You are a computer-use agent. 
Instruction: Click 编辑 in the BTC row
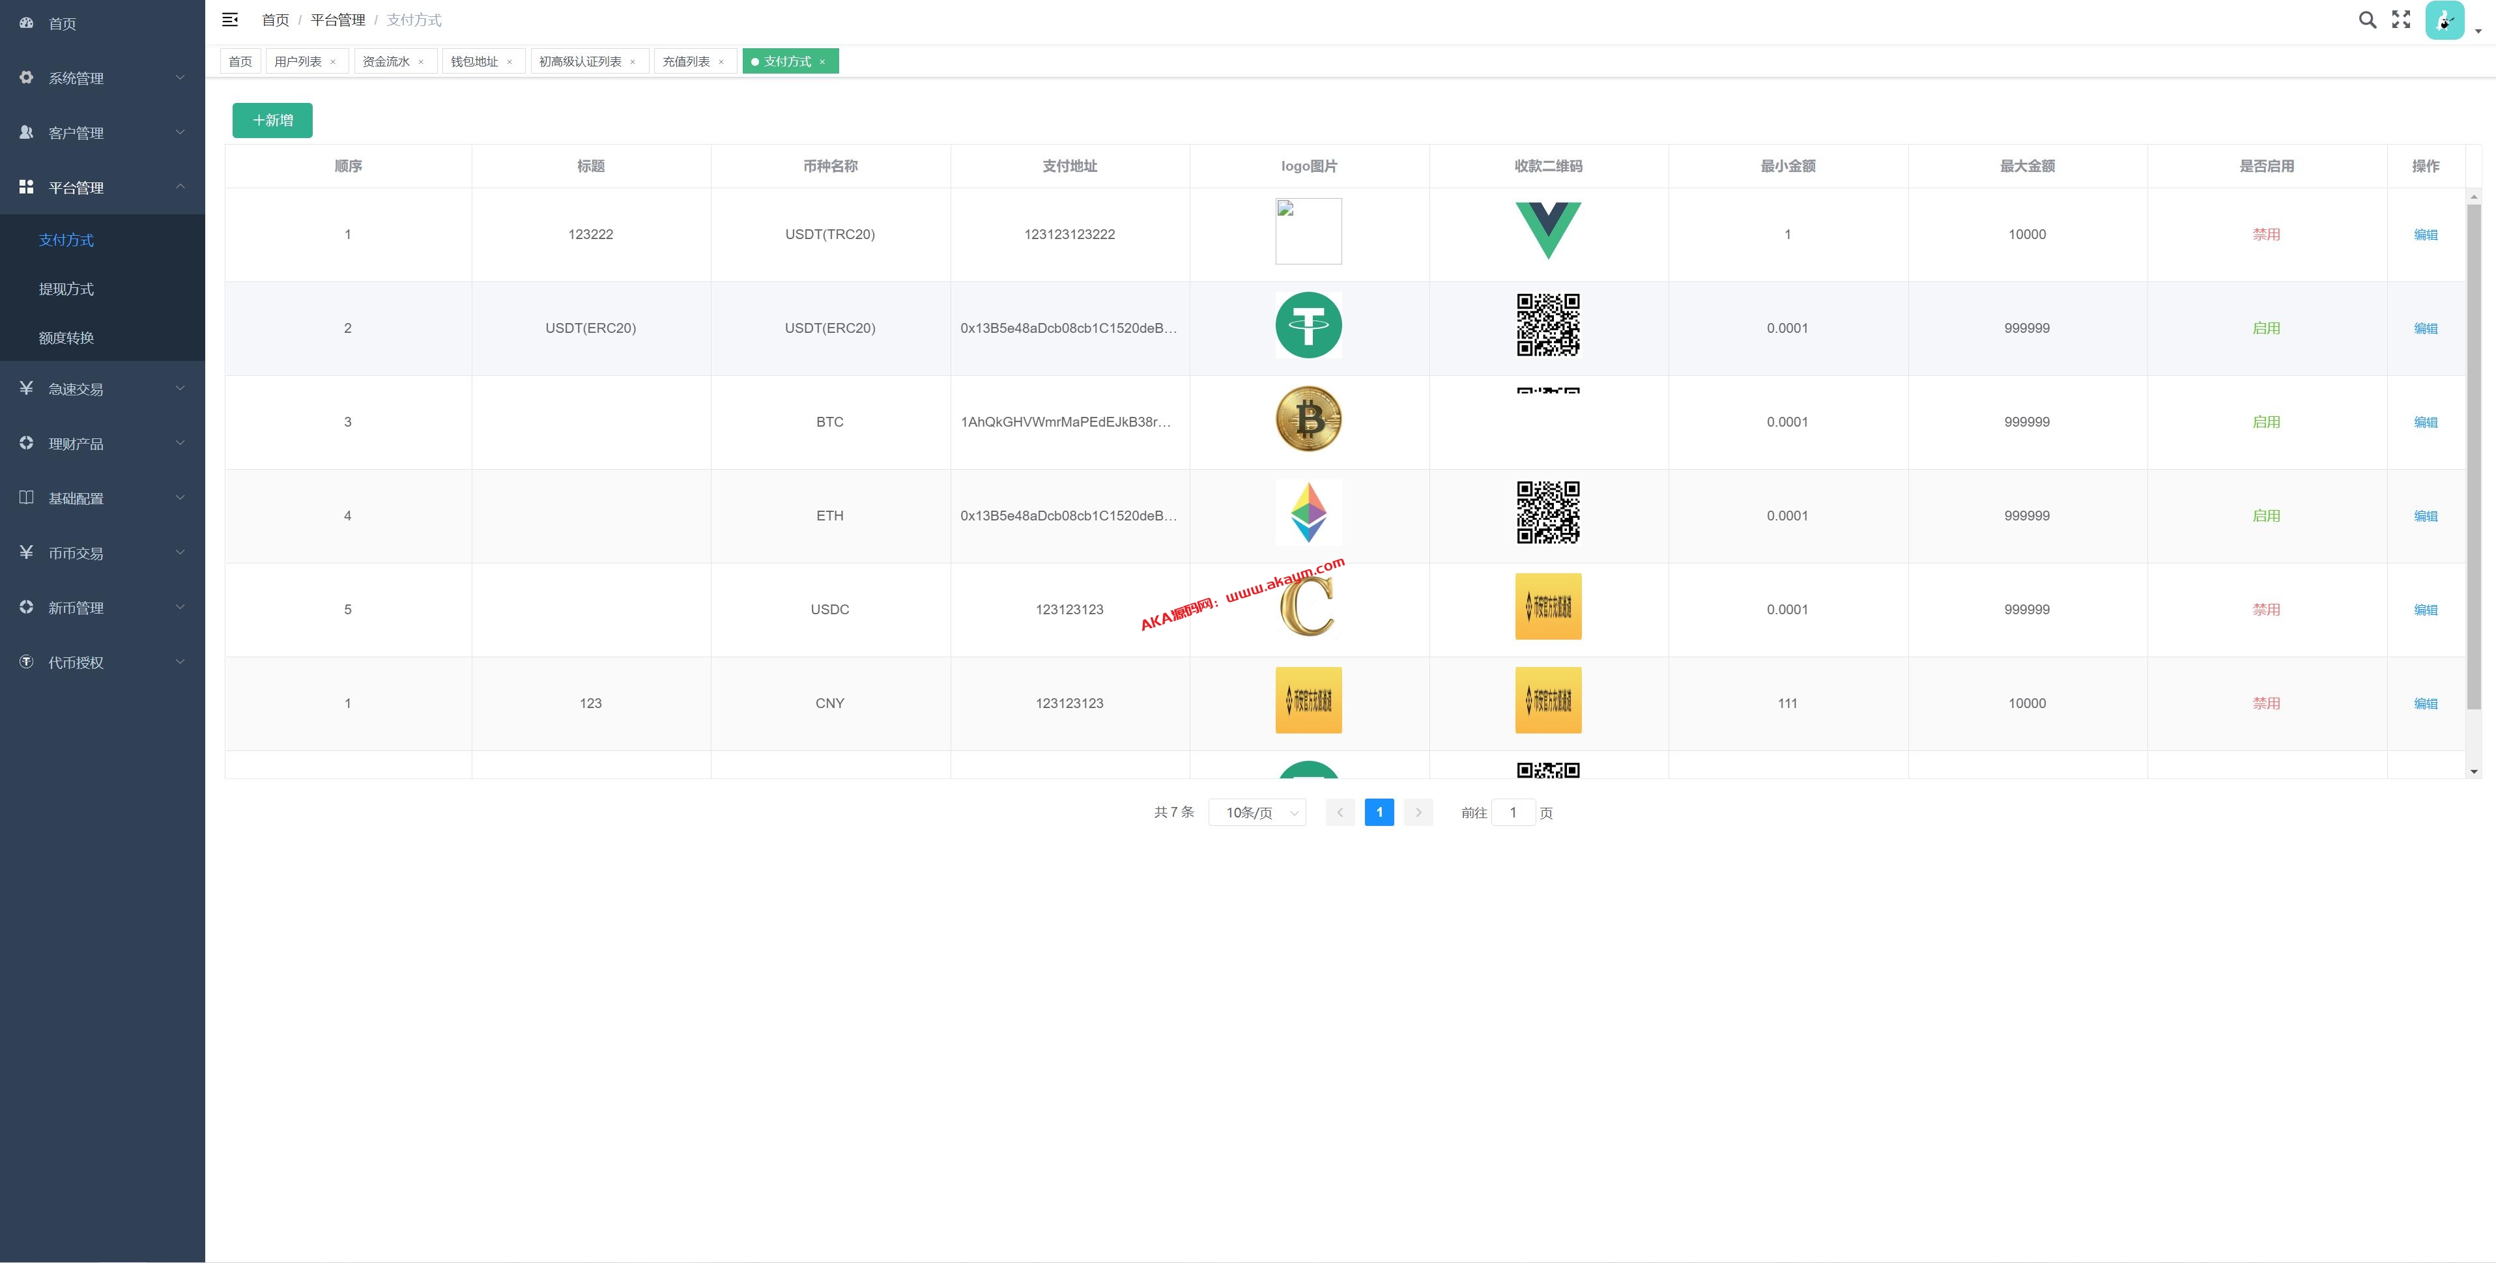[x=2425, y=422]
